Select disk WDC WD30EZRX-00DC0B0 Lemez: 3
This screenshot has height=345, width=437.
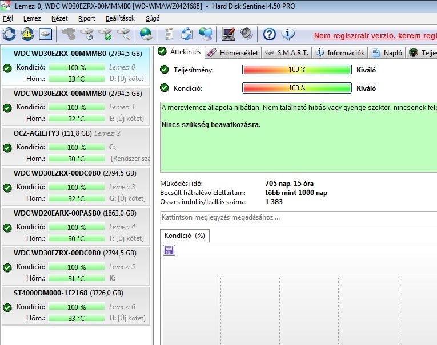point(76,186)
